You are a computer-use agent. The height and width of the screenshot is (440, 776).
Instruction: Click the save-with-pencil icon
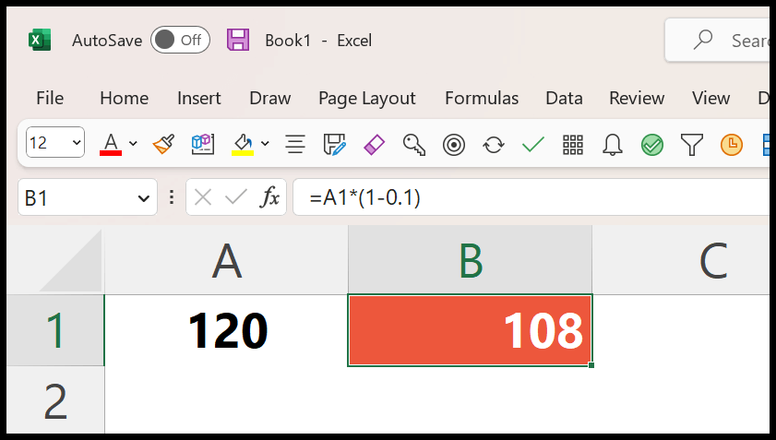pos(335,145)
